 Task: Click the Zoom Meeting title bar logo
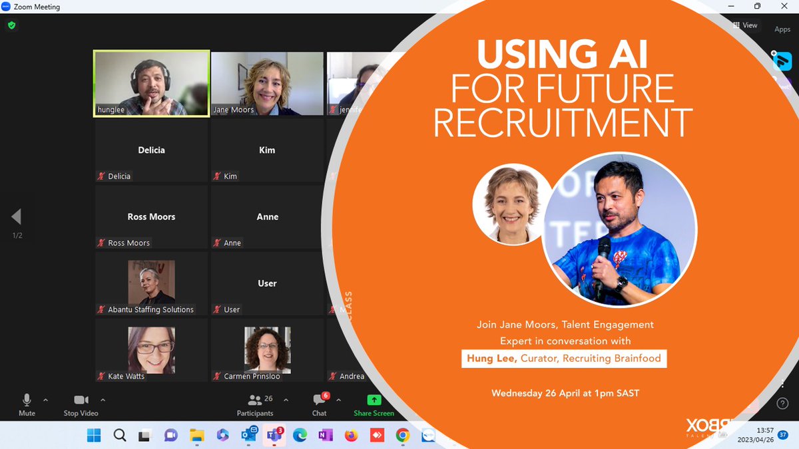(7, 7)
